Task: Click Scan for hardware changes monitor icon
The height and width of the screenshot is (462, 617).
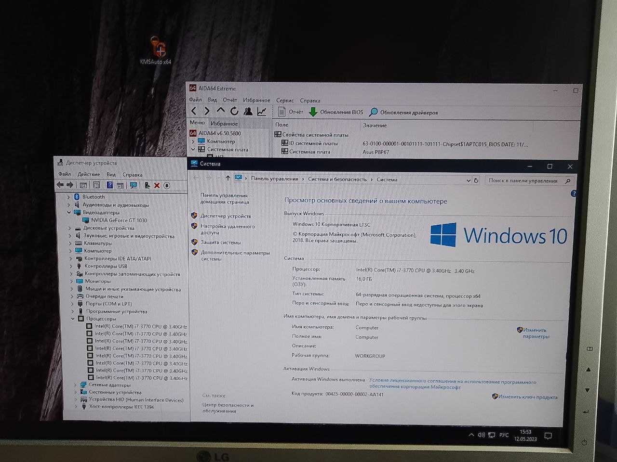Action: click(x=134, y=185)
